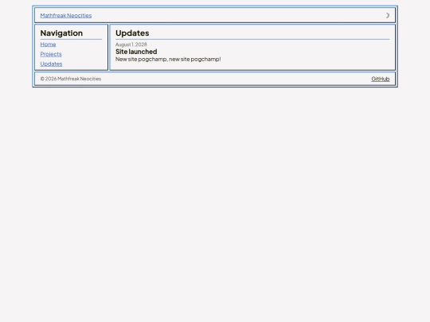Select the Site launched heading
This screenshot has height=322, width=430.
pyautogui.click(x=136, y=52)
